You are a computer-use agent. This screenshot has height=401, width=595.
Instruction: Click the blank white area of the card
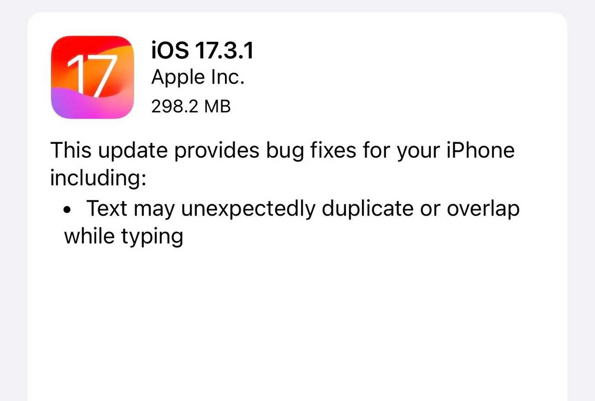point(297,322)
